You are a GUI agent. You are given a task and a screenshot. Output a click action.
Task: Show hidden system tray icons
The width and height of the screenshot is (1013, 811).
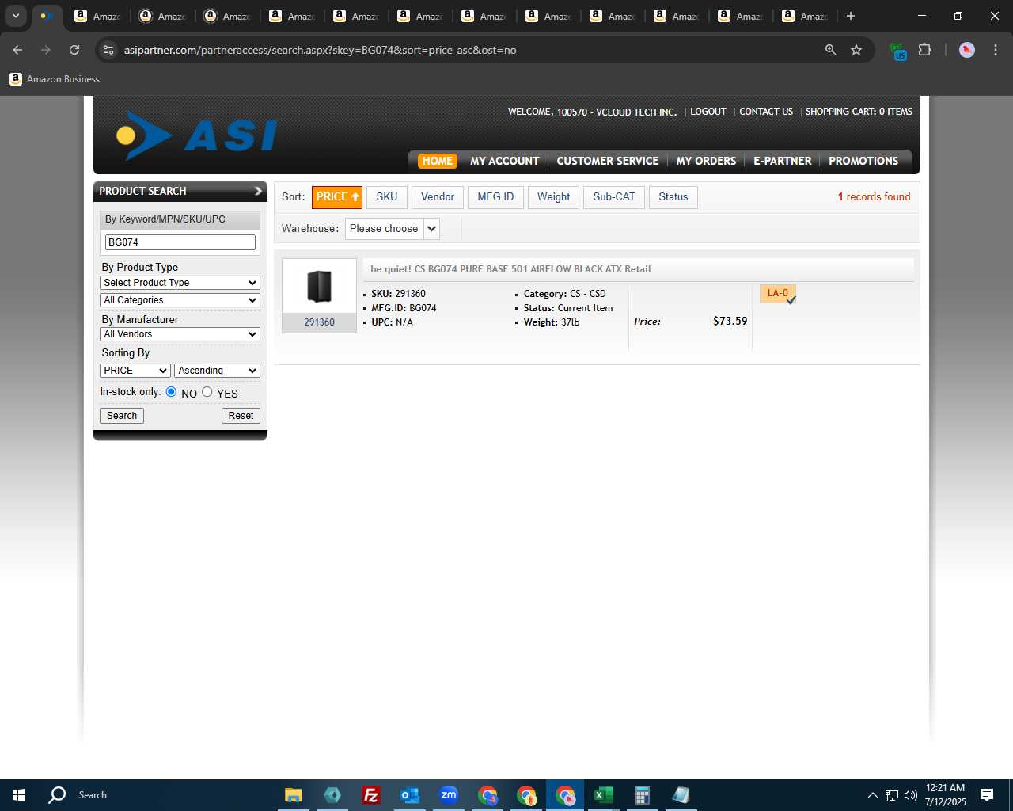tap(872, 795)
